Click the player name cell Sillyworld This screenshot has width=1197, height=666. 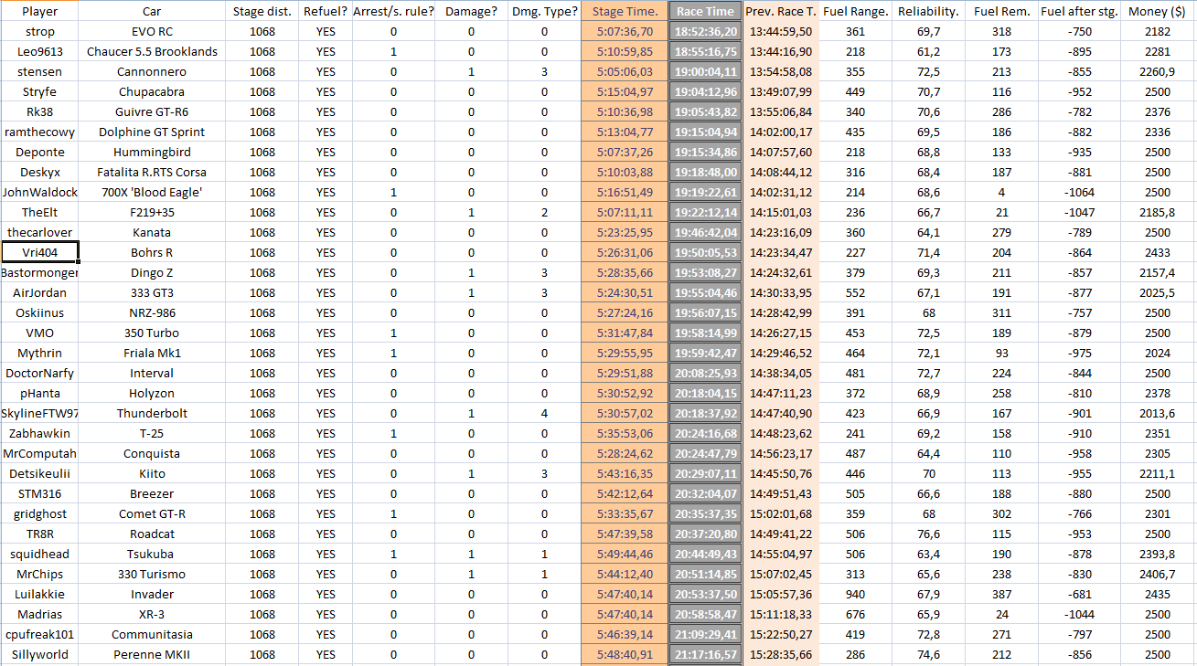point(39,654)
